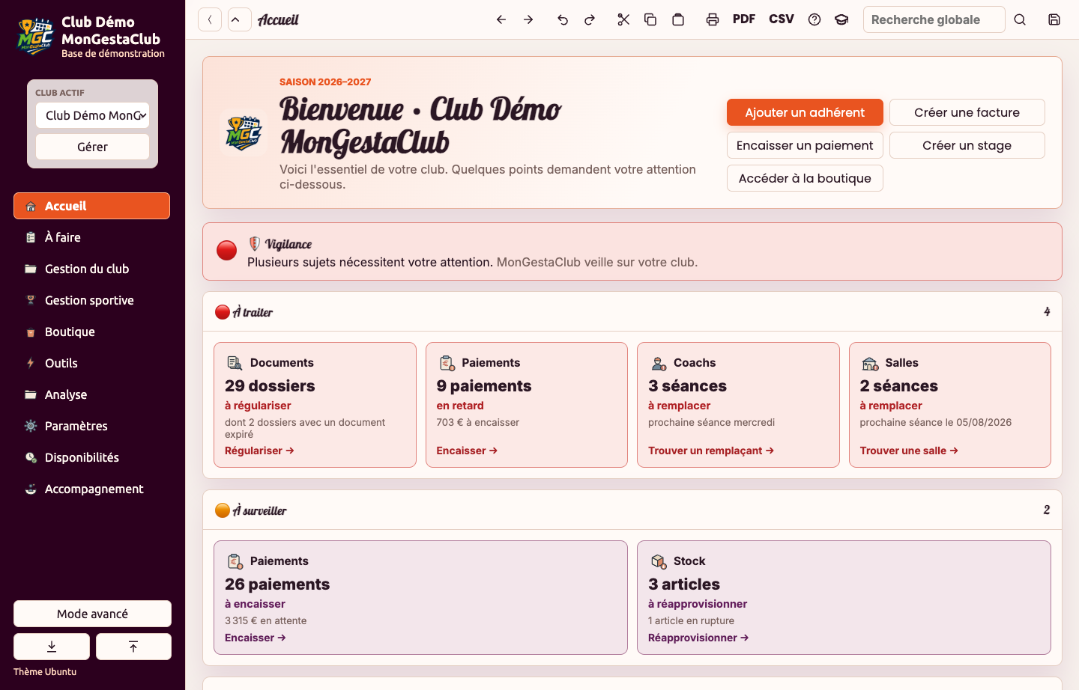The width and height of the screenshot is (1079, 690).
Task: Click the "3 articles" text
Action: [684, 584]
